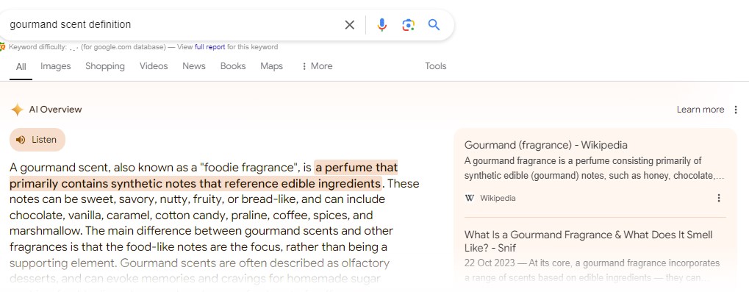Screen dimensions: 749x292
Task: Submit search with magnifying glass icon
Action: coord(434,25)
